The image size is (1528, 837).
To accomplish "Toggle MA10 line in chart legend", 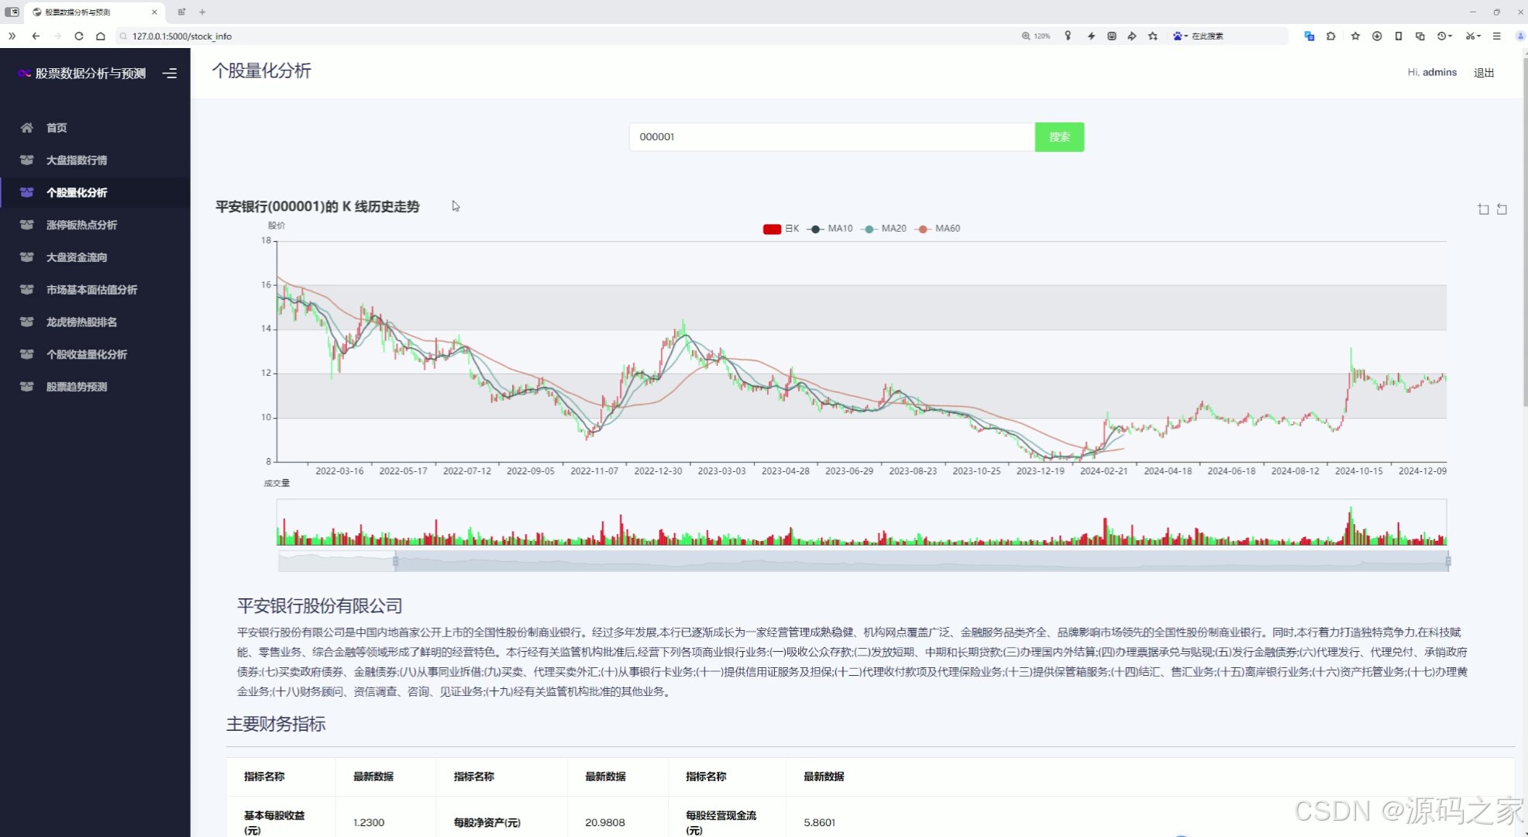I will pos(830,229).
